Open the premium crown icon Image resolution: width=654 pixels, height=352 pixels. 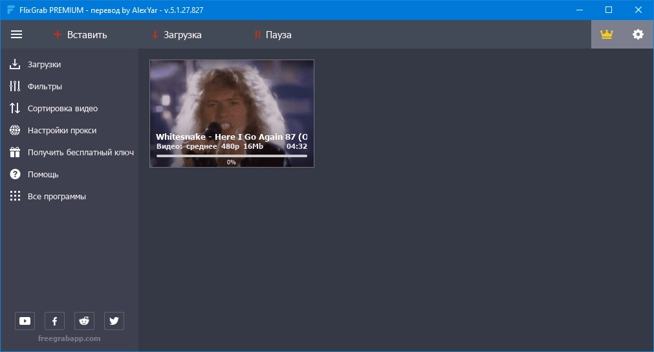coord(606,34)
